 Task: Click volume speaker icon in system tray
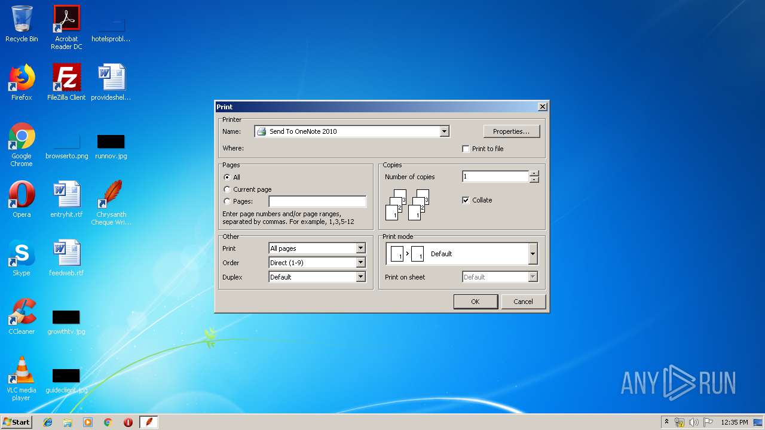click(x=693, y=422)
